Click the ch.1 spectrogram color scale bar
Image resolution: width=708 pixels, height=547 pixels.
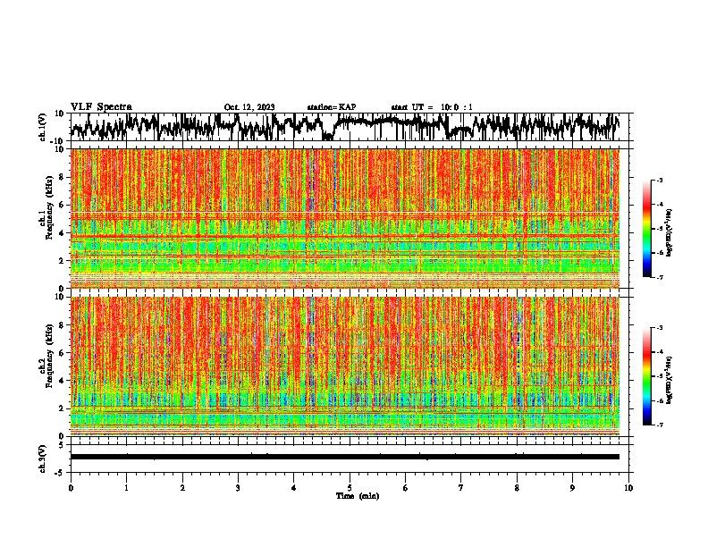coord(646,229)
